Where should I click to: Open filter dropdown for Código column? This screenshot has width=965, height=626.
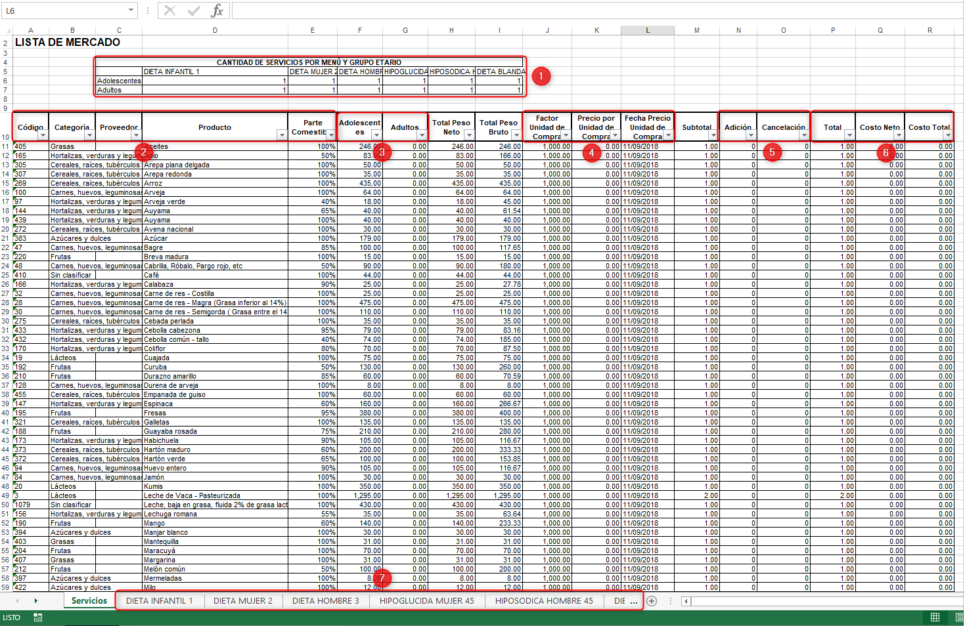pos(43,136)
